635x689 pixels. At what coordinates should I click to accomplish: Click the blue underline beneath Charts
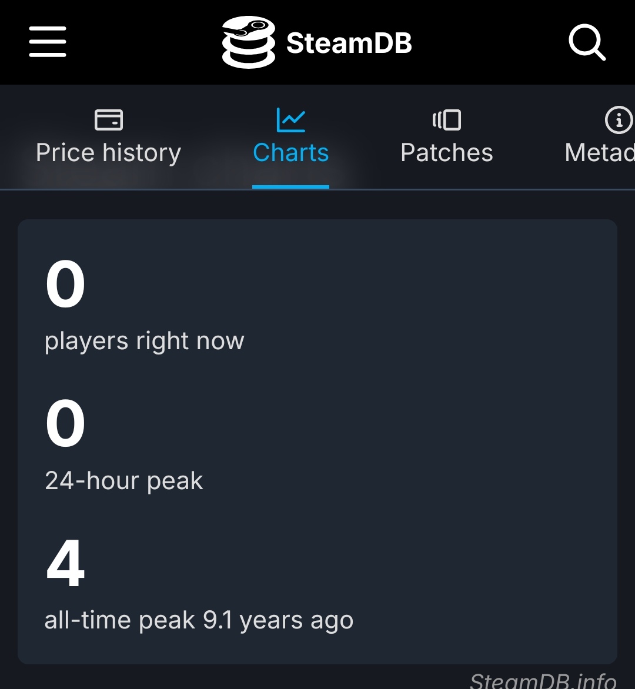tap(290, 187)
